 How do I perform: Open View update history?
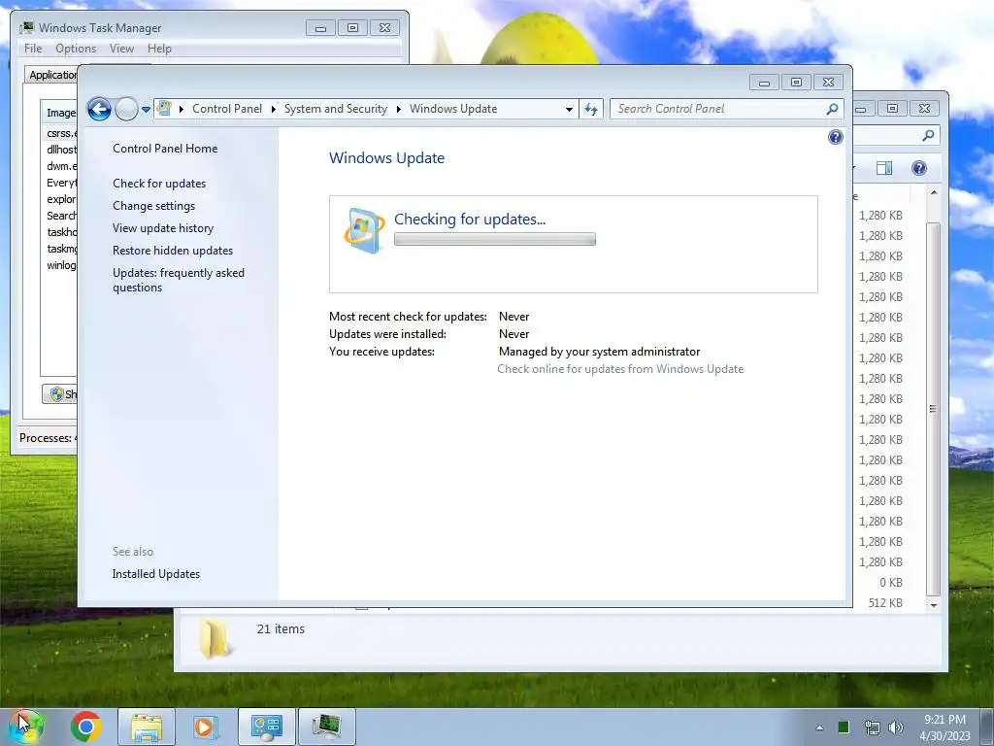pyautogui.click(x=163, y=227)
